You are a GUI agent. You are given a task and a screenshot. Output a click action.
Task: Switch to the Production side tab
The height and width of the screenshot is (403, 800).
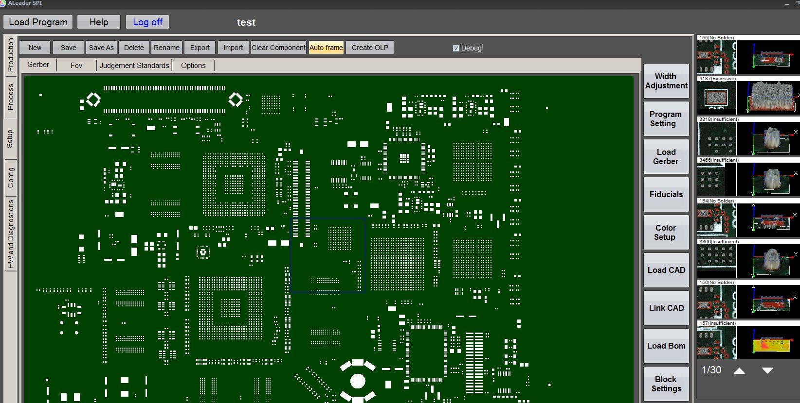pos(11,55)
